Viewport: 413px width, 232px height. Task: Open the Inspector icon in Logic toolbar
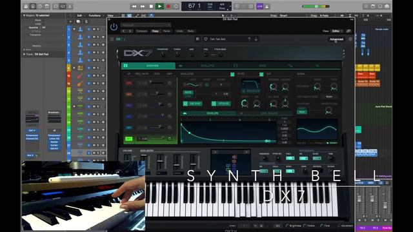[x=33, y=6]
